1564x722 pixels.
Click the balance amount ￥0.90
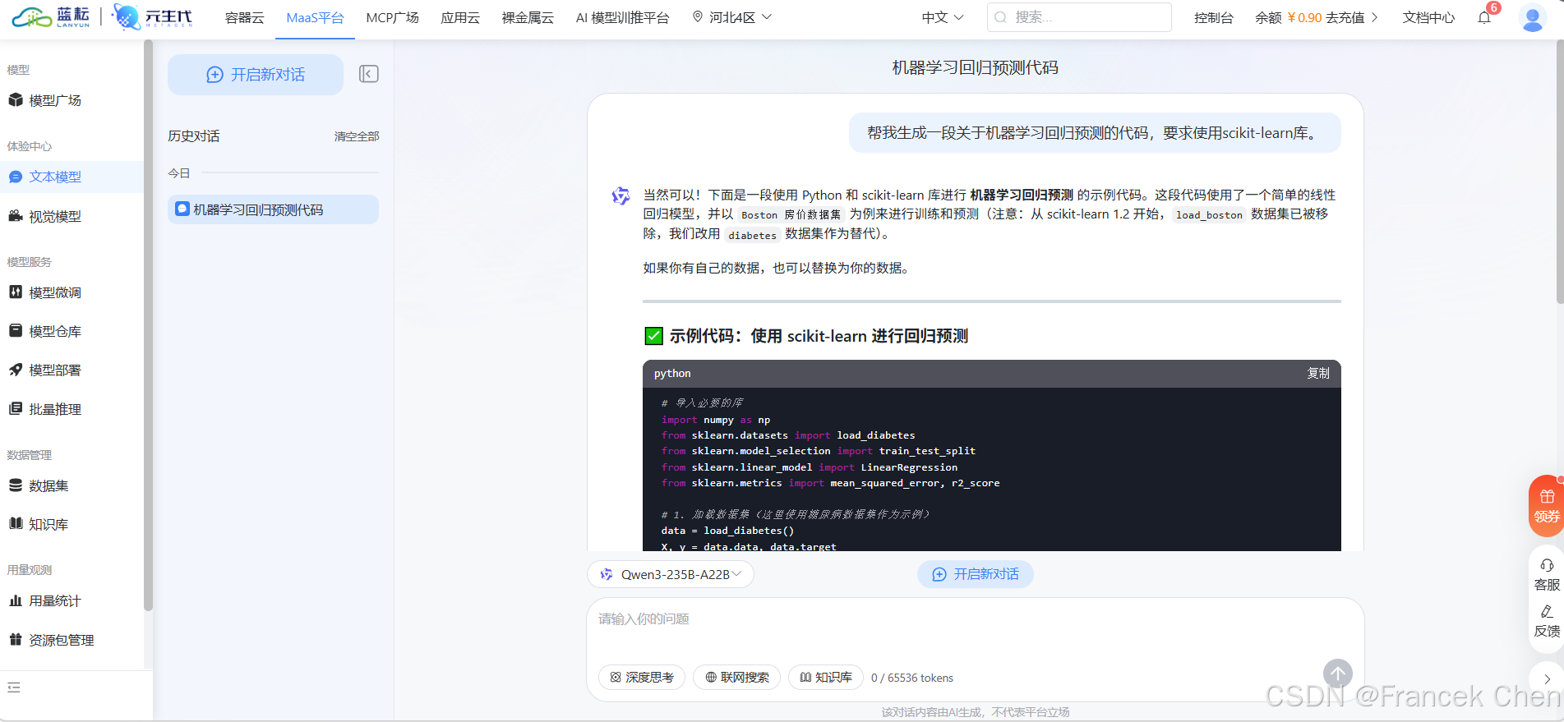pyautogui.click(x=1304, y=17)
